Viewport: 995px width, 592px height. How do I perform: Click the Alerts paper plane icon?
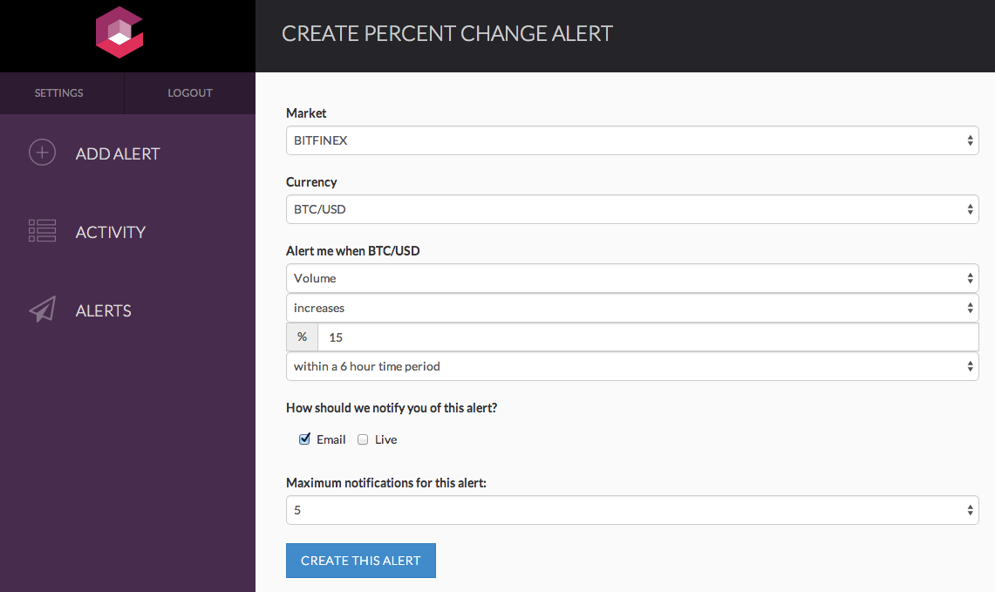click(42, 310)
